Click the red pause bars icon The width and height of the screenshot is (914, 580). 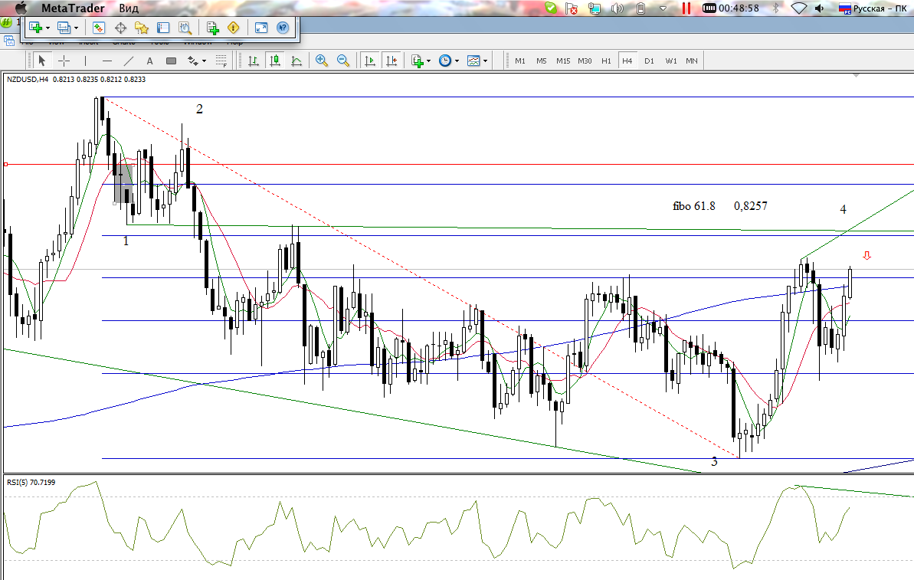pyautogui.click(x=686, y=8)
